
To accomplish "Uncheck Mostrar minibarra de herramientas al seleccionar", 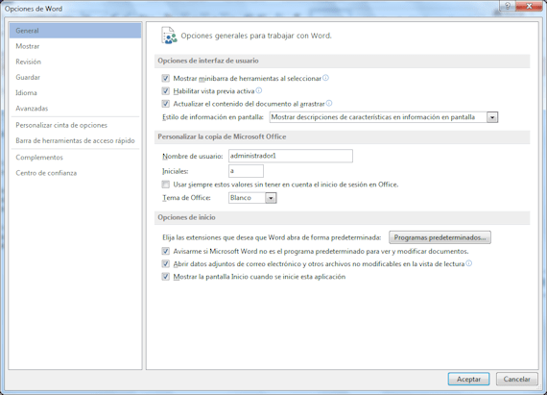I will (x=166, y=78).
